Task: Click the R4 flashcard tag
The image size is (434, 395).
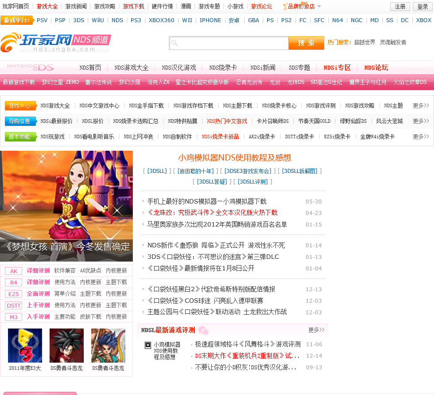Action: tap(14, 282)
